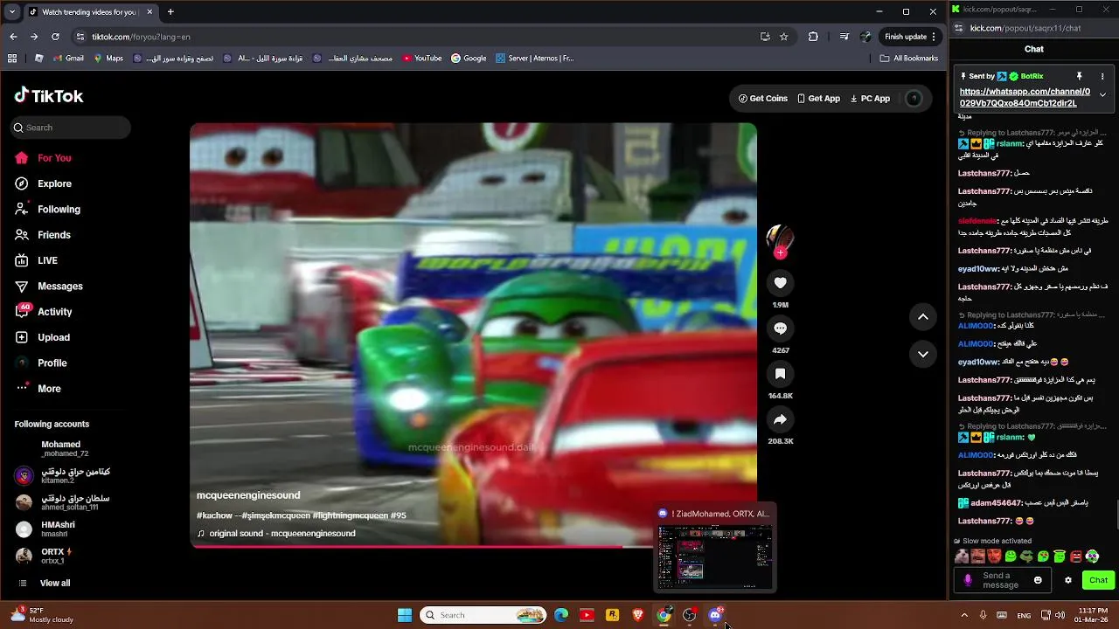Image resolution: width=1119 pixels, height=629 pixels.
Task: Open the Windows Start menu
Action: 405,615
